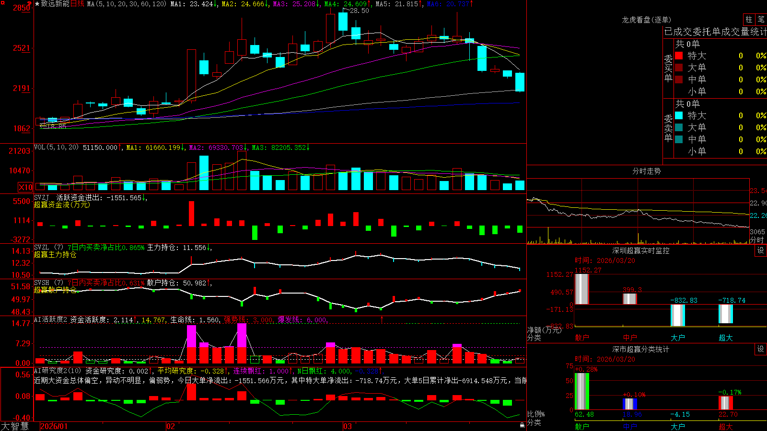Click the 2026/01 date marker on the timeline
The height and width of the screenshot is (431, 767).
54,426
